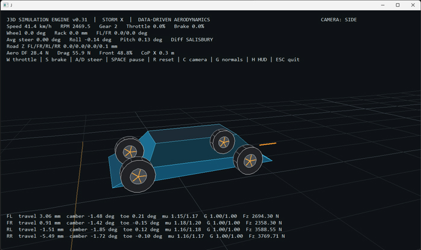The width and height of the screenshot is (421, 250).
Task: Click the far-side wheel near the car's top edge
Action: [223, 141]
